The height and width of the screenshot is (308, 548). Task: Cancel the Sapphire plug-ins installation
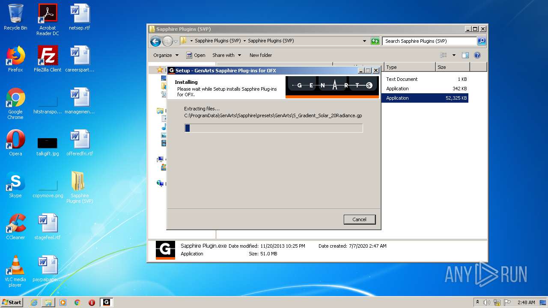click(x=360, y=219)
